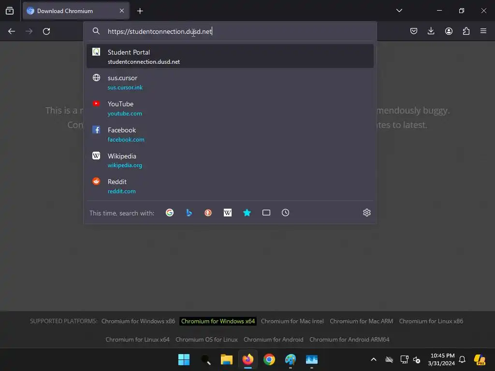Close the Download Chromium tab
The image size is (495, 371).
point(122,11)
